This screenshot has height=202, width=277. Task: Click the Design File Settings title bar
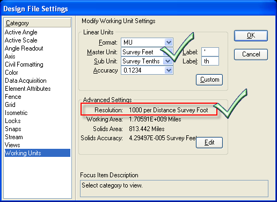(138, 9)
